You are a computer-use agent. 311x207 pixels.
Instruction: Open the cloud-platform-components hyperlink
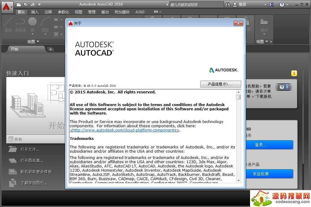125,130
